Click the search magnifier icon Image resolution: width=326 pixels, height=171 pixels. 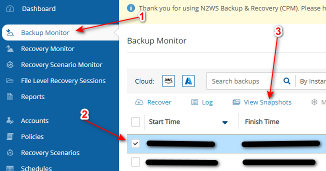(287, 81)
